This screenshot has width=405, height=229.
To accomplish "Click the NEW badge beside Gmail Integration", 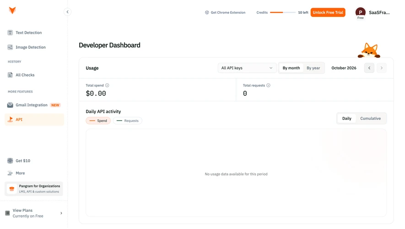I will tap(55, 105).
